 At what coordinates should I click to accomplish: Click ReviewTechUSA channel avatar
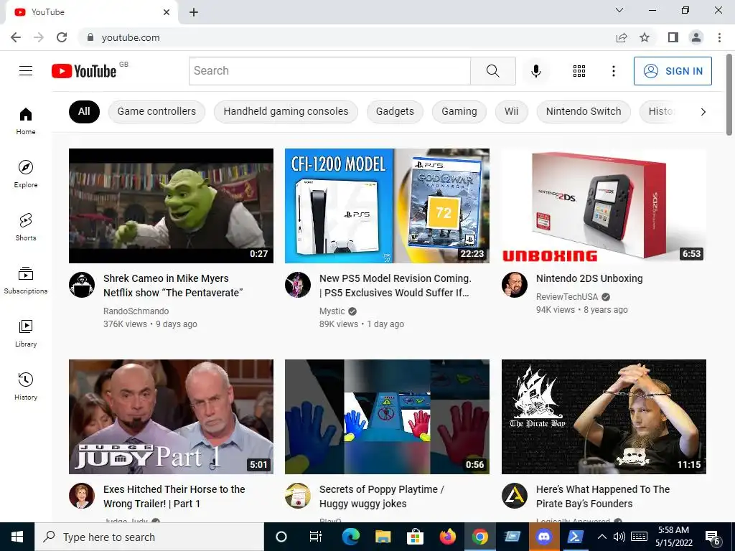pos(514,284)
